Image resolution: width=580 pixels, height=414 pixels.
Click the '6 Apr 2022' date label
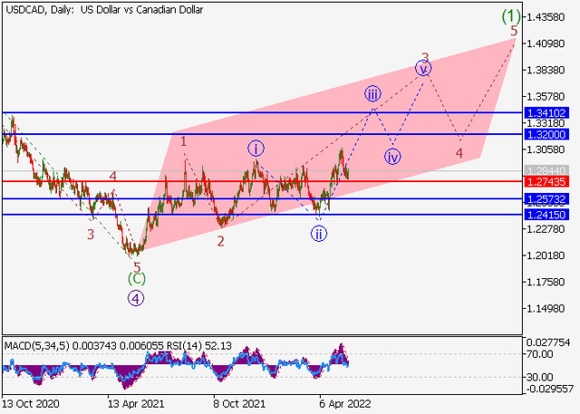tap(344, 404)
